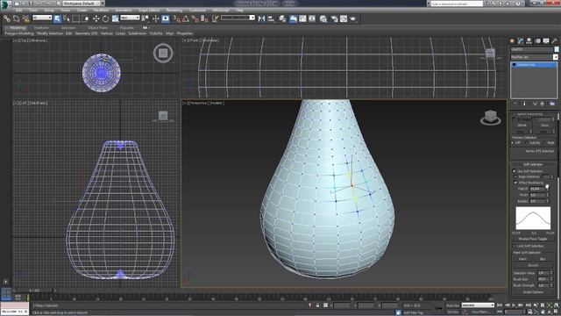Click the Align tool icon
Image resolution: width=561 pixels, height=316 pixels.
pos(271,18)
